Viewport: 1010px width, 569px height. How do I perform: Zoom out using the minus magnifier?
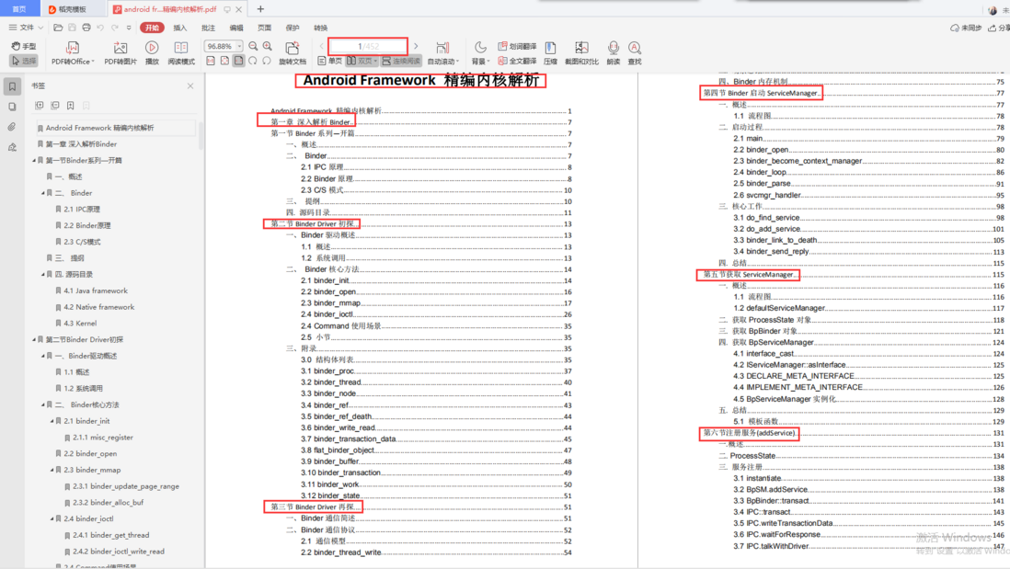coord(253,46)
